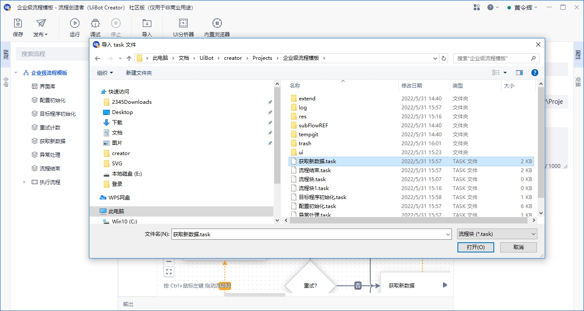
Task: Click the Debug (调试) bug icon
Action: pyautogui.click(x=95, y=23)
